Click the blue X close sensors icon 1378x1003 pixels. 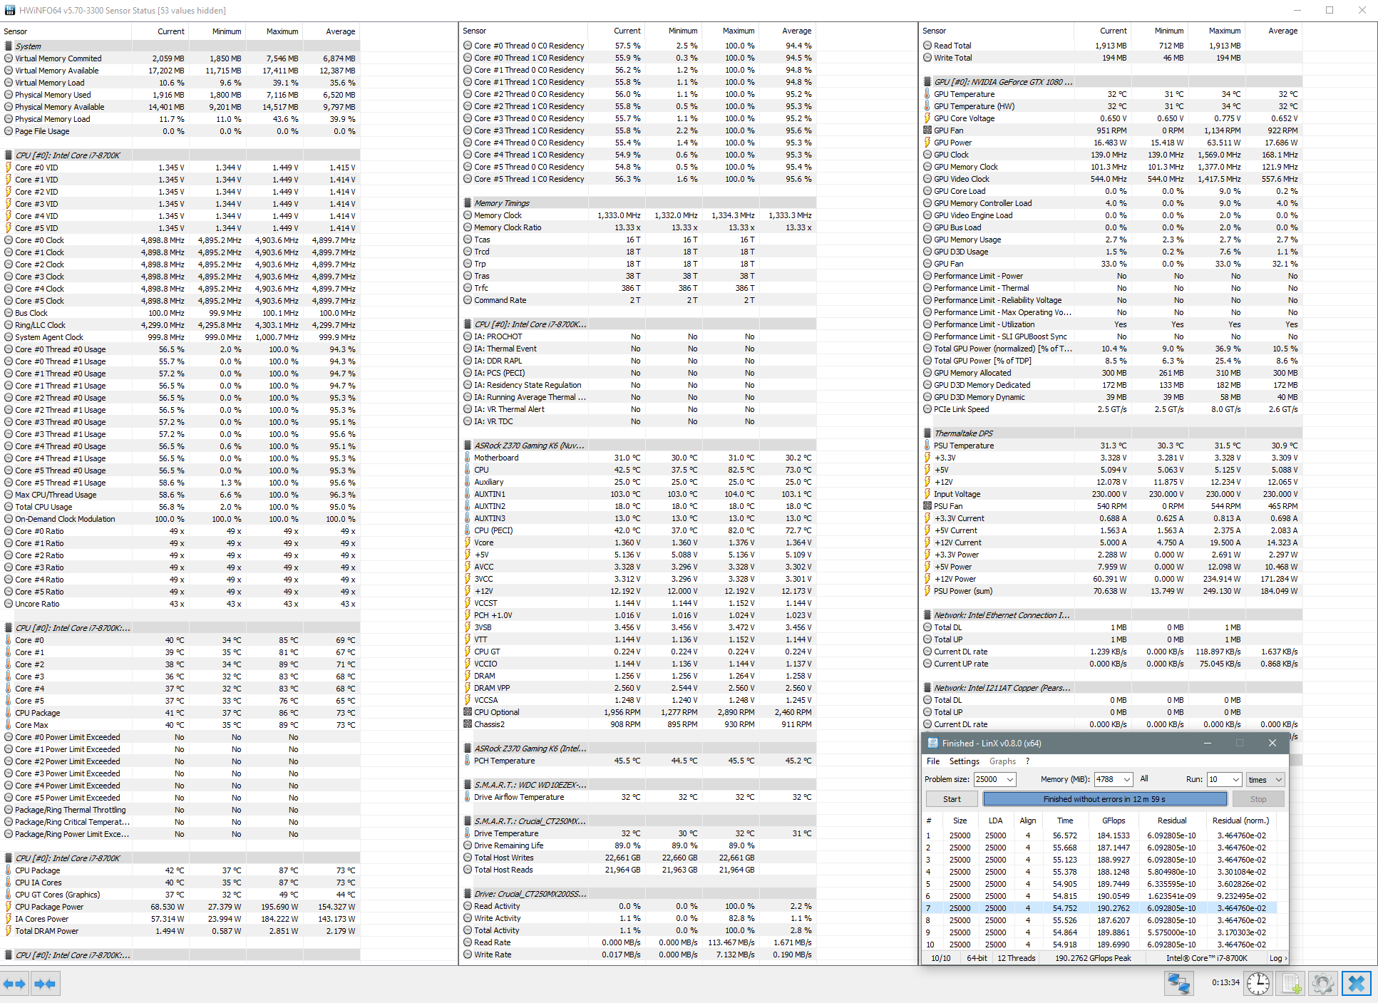[x=1356, y=984]
